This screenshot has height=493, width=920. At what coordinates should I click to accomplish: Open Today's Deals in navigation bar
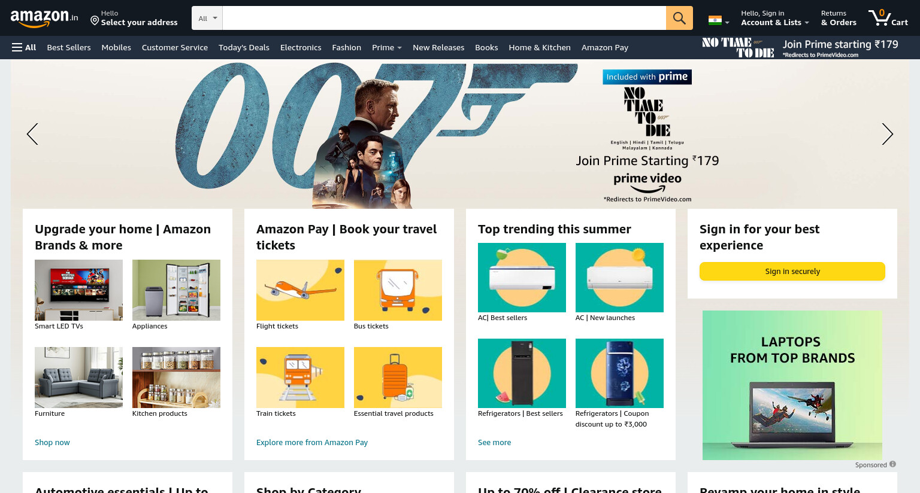[244, 47]
